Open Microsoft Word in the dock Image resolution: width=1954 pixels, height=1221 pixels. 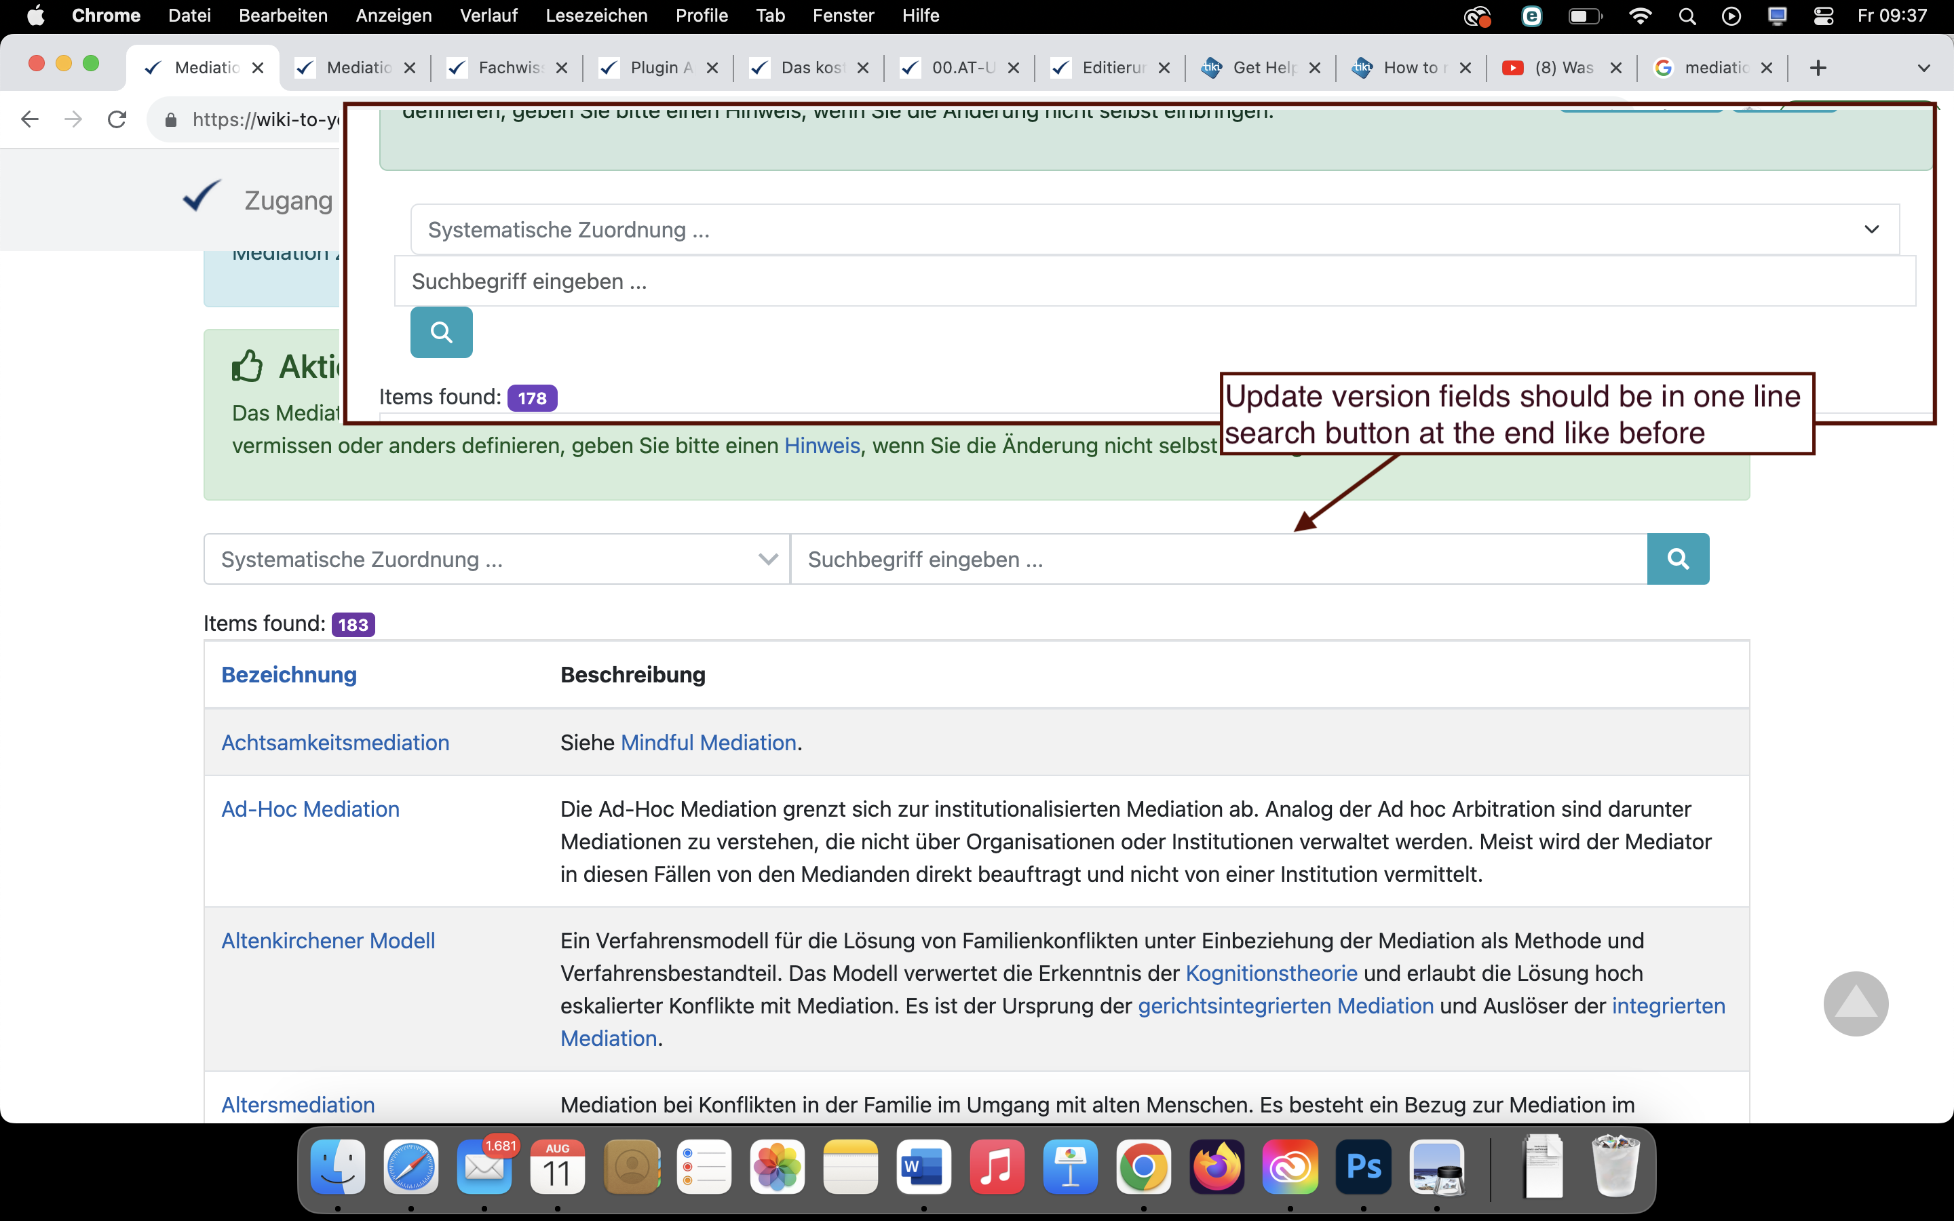[923, 1167]
